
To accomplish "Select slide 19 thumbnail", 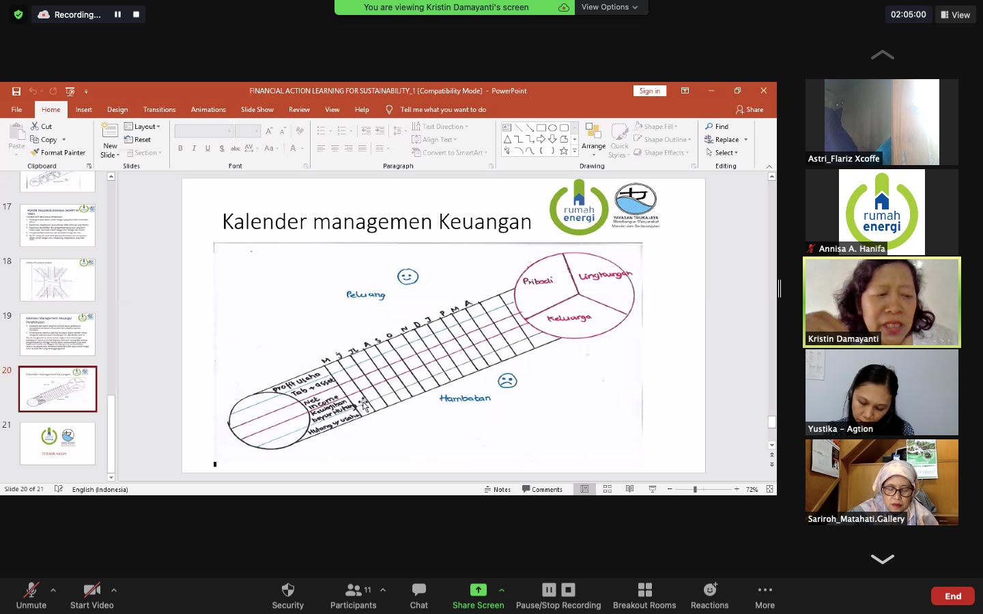I will click(57, 334).
